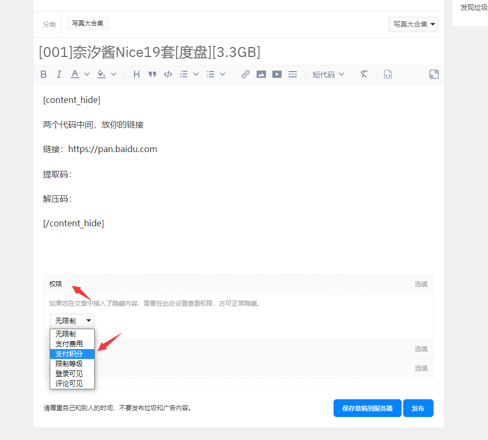Apply heading format with the H icon
Image resolution: width=488 pixels, height=440 pixels.
pyautogui.click(x=136, y=74)
